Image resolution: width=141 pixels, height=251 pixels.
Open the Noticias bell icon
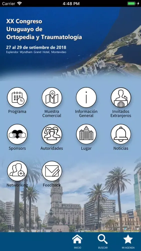[121, 134]
